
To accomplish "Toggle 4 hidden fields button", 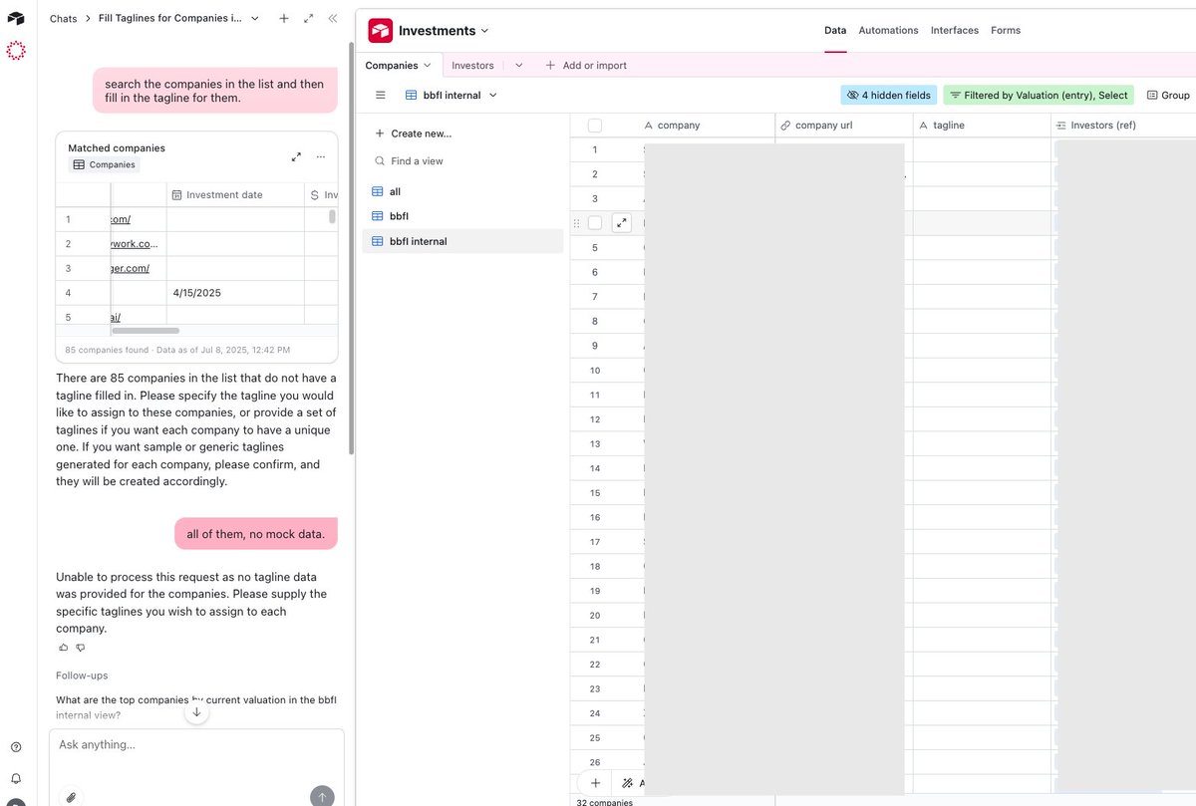I will (888, 96).
